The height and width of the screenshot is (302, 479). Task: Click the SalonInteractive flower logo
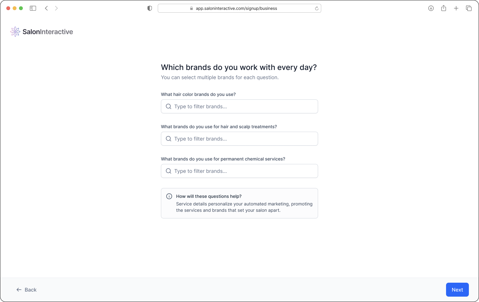pyautogui.click(x=15, y=32)
